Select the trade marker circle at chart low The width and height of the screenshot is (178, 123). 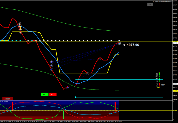pos(67,88)
